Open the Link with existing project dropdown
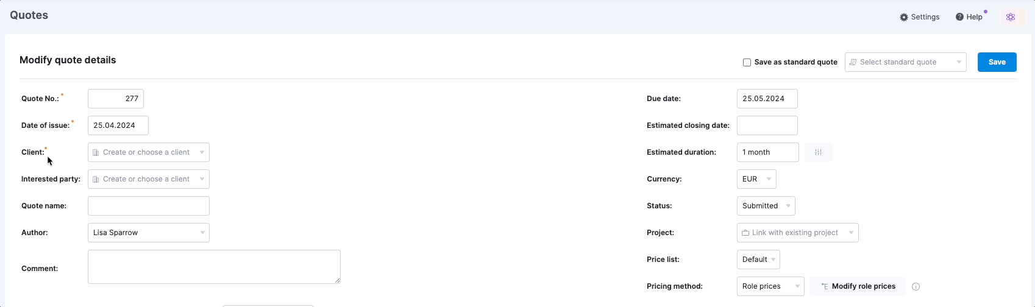Screen dimensions: 1035x307 pyautogui.click(x=797, y=233)
